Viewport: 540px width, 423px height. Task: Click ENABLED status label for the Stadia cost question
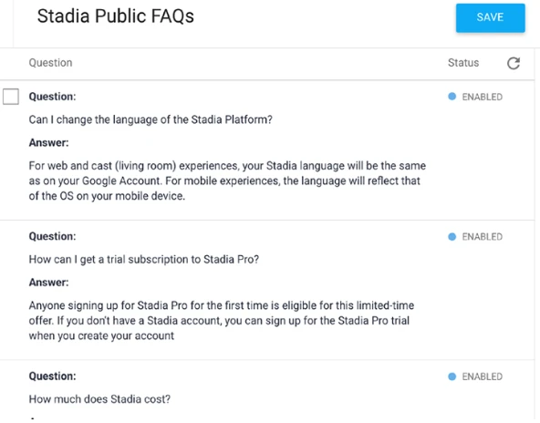[x=482, y=377]
